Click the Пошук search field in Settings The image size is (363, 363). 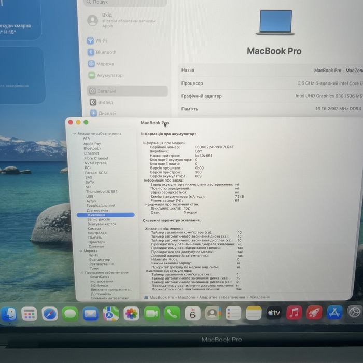coord(125,3)
